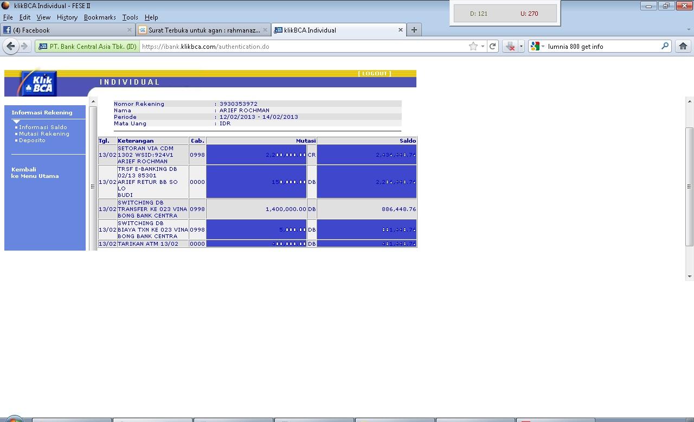Click the KlikBCA logo
This screenshot has height=422, width=694.
[x=37, y=83]
